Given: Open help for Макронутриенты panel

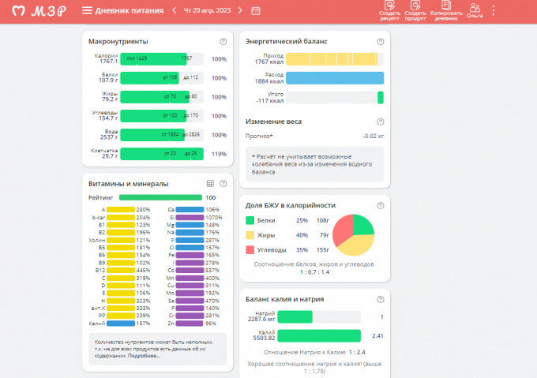Looking at the screenshot, I should coord(223,41).
